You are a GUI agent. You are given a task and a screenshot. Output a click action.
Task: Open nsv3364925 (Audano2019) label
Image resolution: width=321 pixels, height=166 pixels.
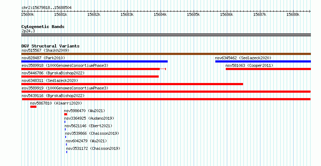click(x=89, y=118)
